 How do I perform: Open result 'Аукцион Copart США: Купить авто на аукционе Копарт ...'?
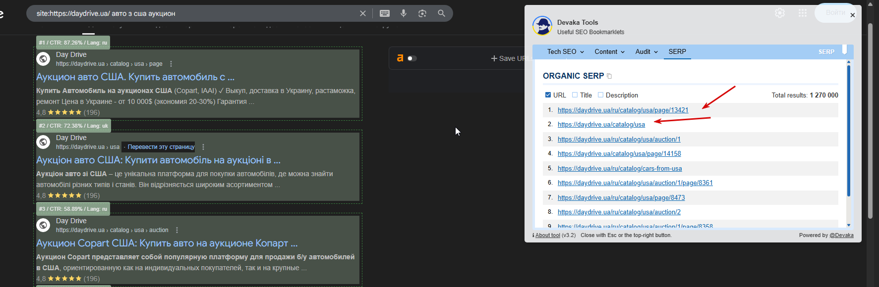coord(167,243)
